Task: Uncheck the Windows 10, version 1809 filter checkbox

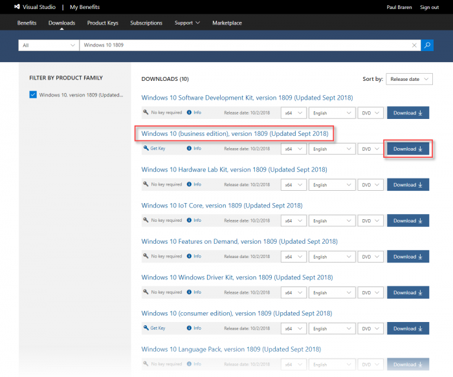Action: point(33,94)
